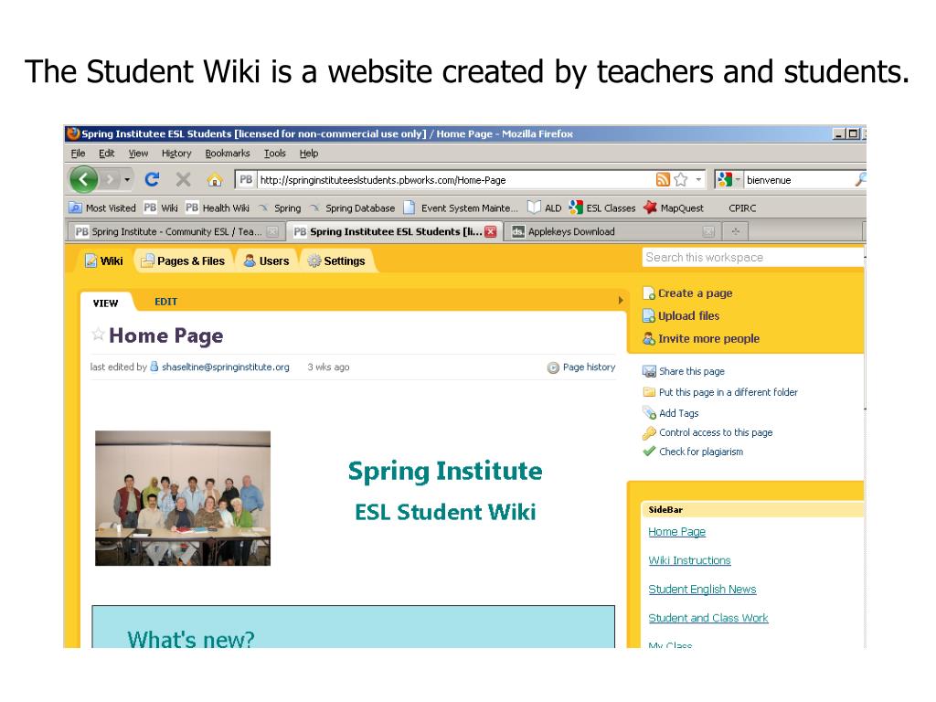Open the Google search engine selector
This screenshot has height=702, width=936.
coord(729,179)
